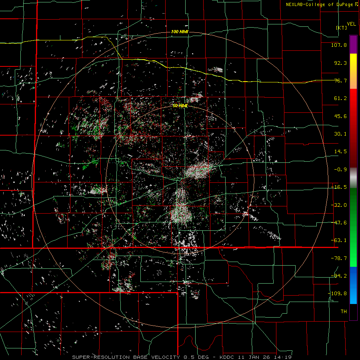Select the 30.1 legend value
Viewport: 360px width, 360px height.
pos(340,134)
